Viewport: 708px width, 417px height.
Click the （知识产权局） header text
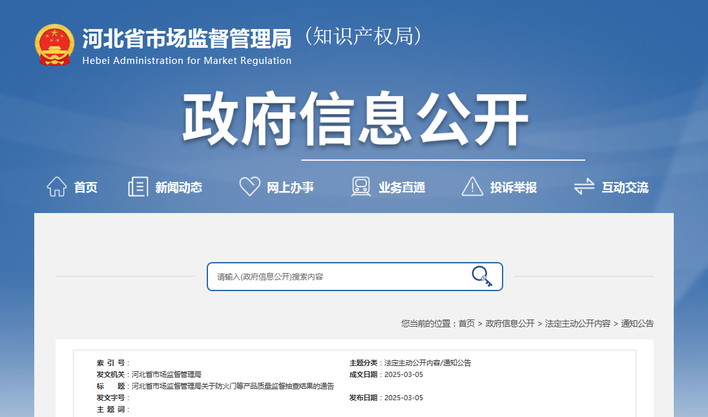[x=364, y=36]
